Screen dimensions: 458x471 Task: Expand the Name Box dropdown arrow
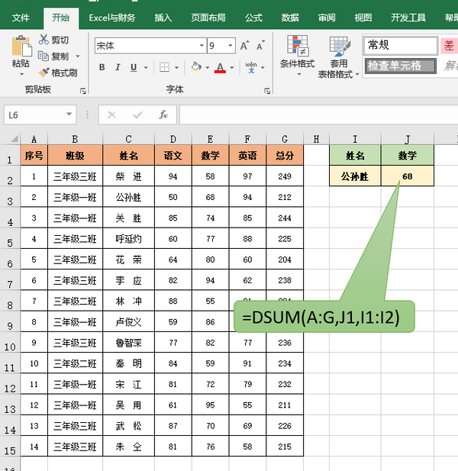click(69, 115)
